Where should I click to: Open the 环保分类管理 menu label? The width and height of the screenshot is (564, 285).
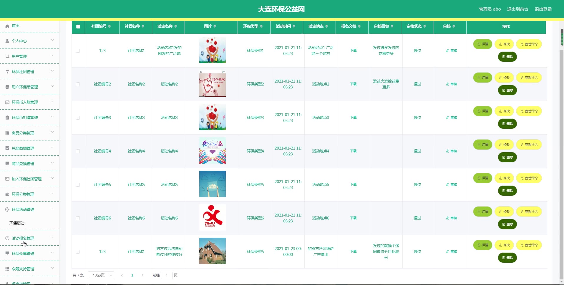(x=23, y=194)
